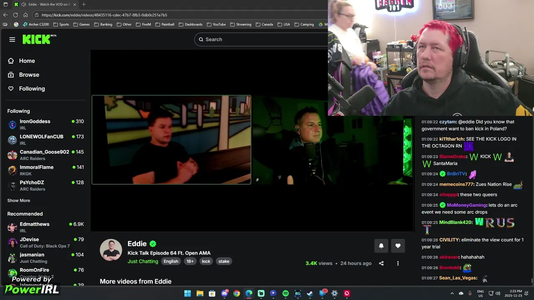The image size is (534, 300).
Task: Click the share icon
Action: point(381,263)
